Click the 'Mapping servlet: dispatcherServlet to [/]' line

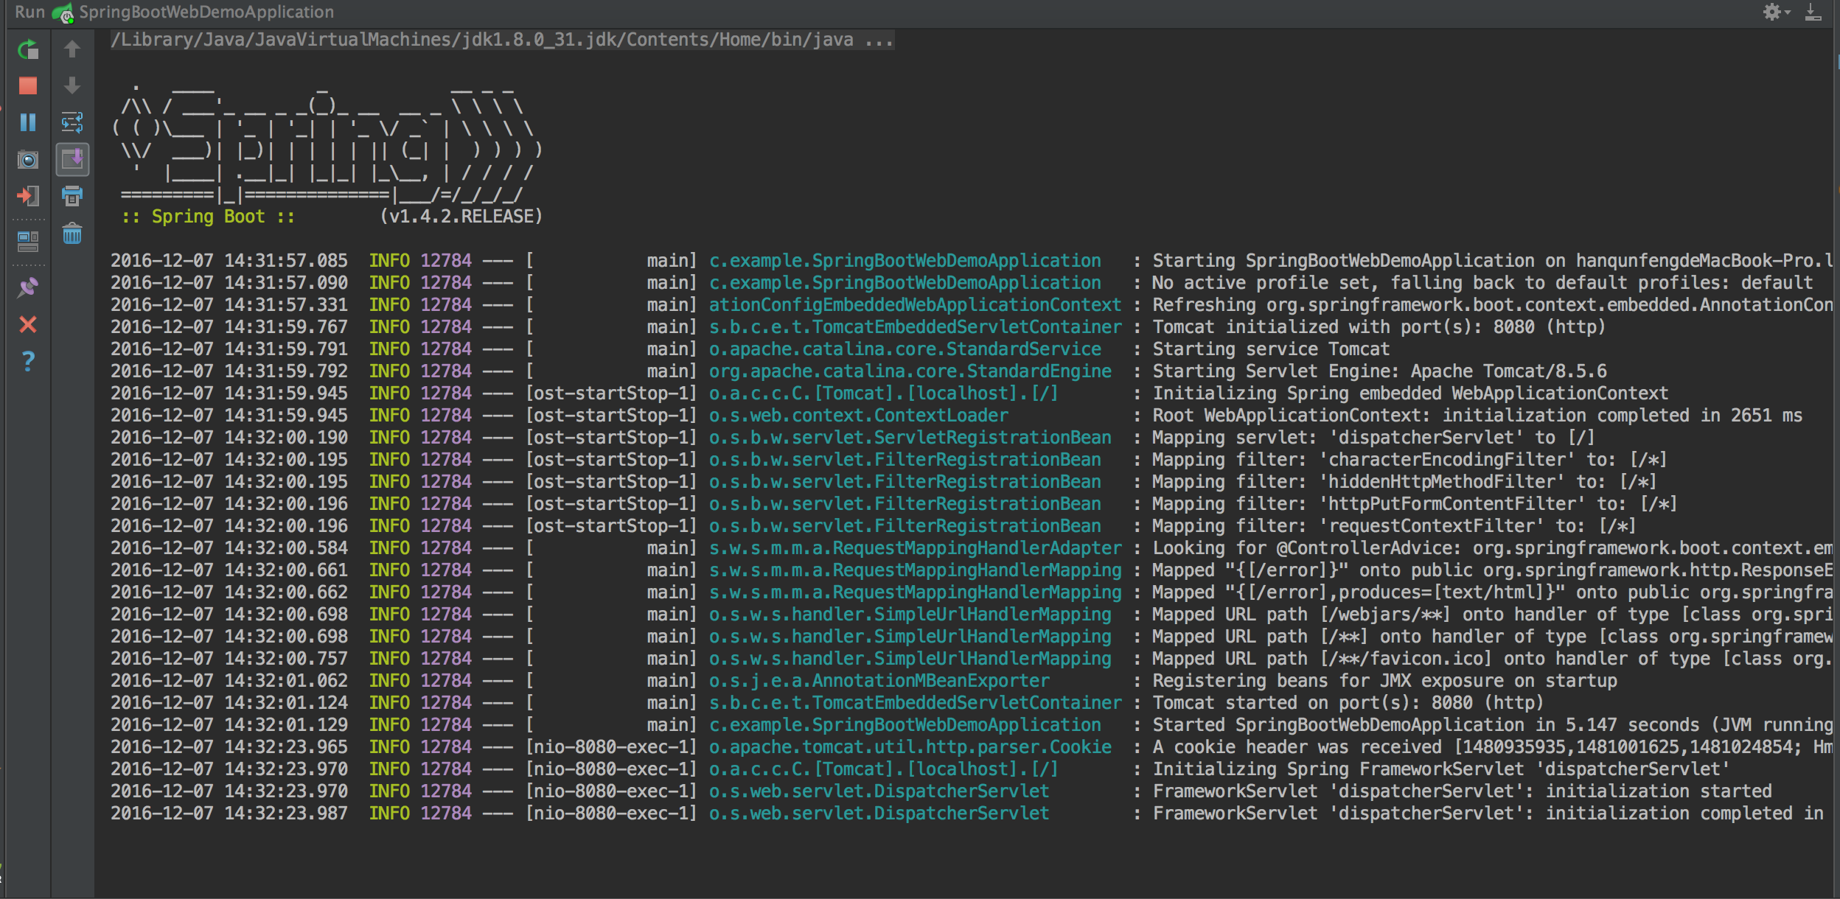[x=1373, y=438]
